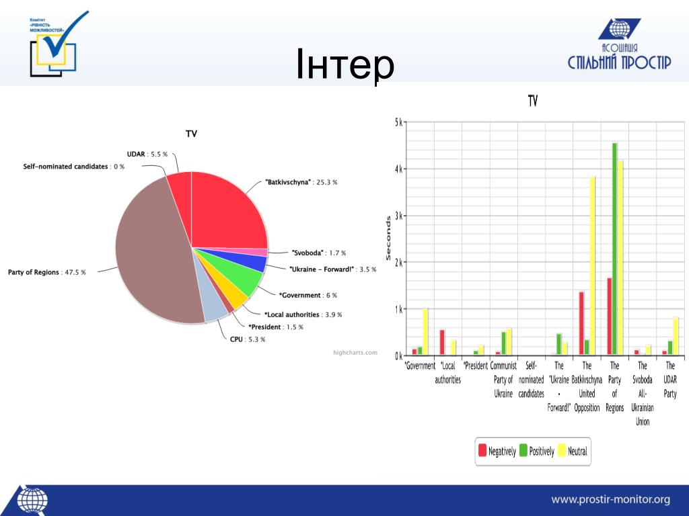This screenshot has width=689, height=516.
Task: Click the "*Local authorities : 3.9 %" label
Action: point(303,314)
